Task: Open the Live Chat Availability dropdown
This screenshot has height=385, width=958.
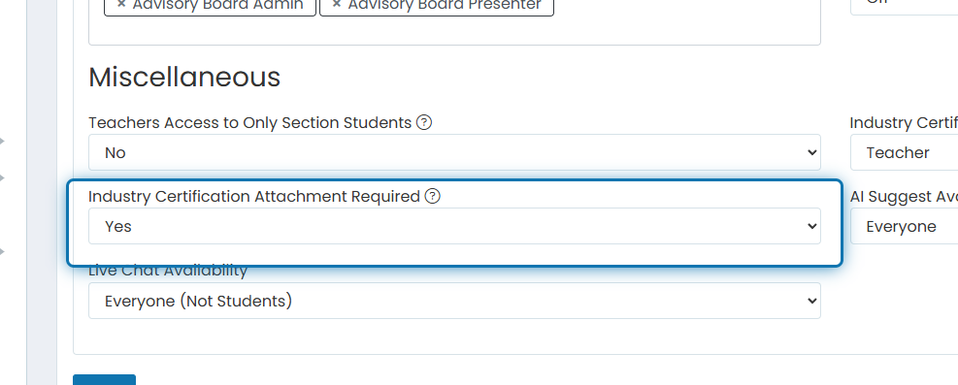Action: pos(454,301)
